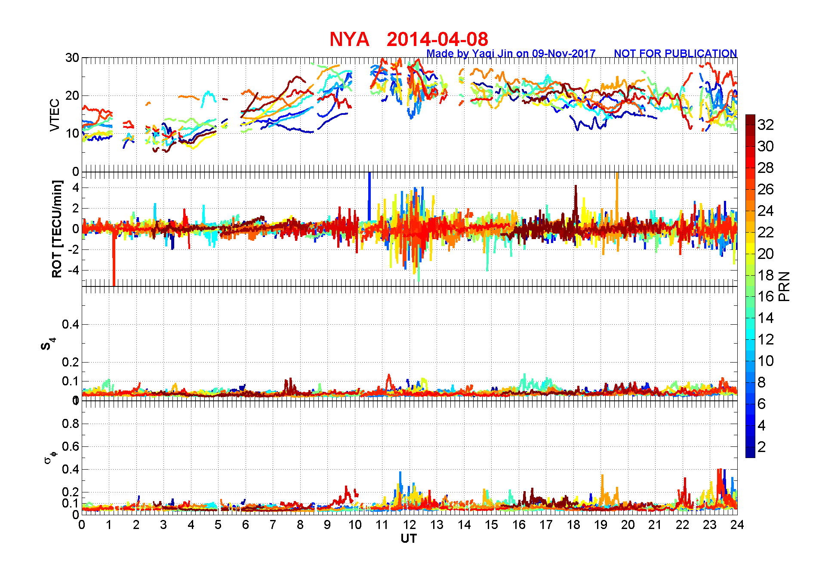Viewport: 819px width, 572px height.
Task: Select the '2' tick label on the PRN colorbar
Action: click(x=762, y=447)
